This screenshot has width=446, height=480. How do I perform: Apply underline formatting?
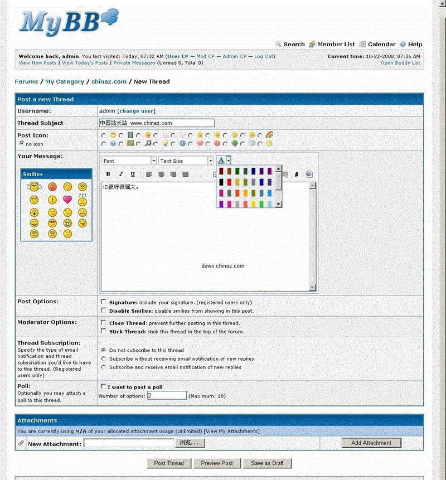point(133,174)
